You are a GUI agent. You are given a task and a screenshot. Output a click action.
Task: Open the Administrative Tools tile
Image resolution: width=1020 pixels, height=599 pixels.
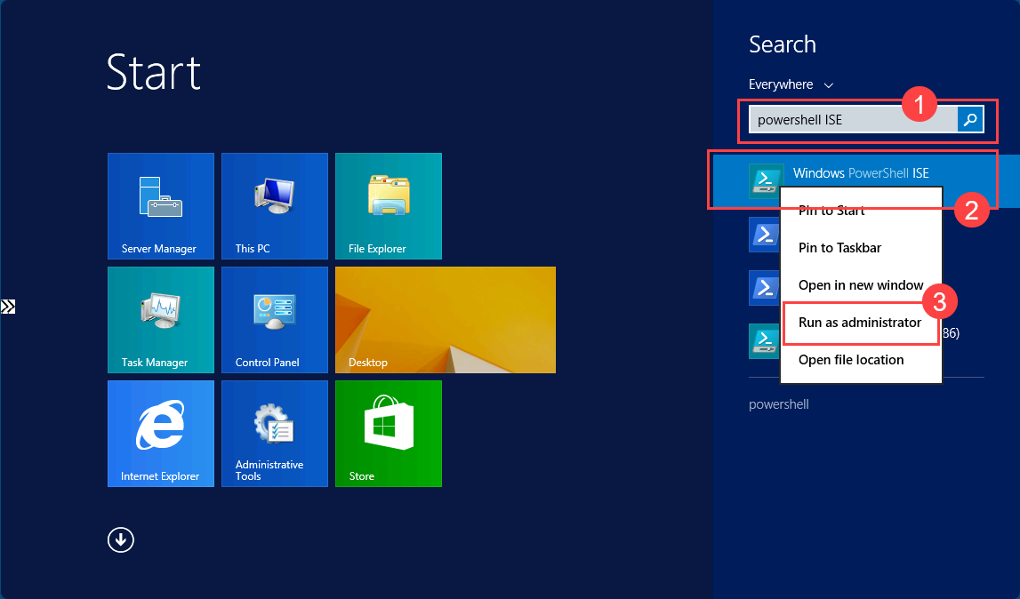[274, 434]
